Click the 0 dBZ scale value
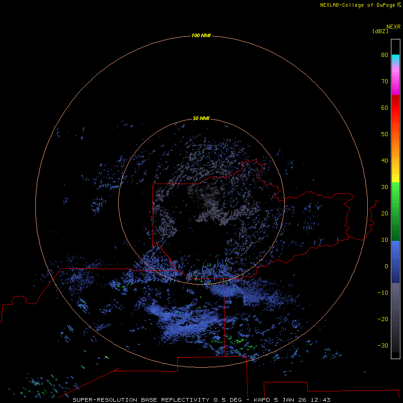This screenshot has width=403, height=403. click(386, 266)
